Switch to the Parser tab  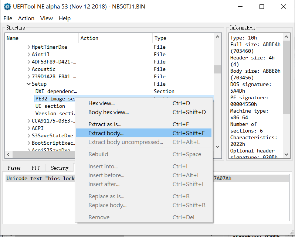click(14, 168)
